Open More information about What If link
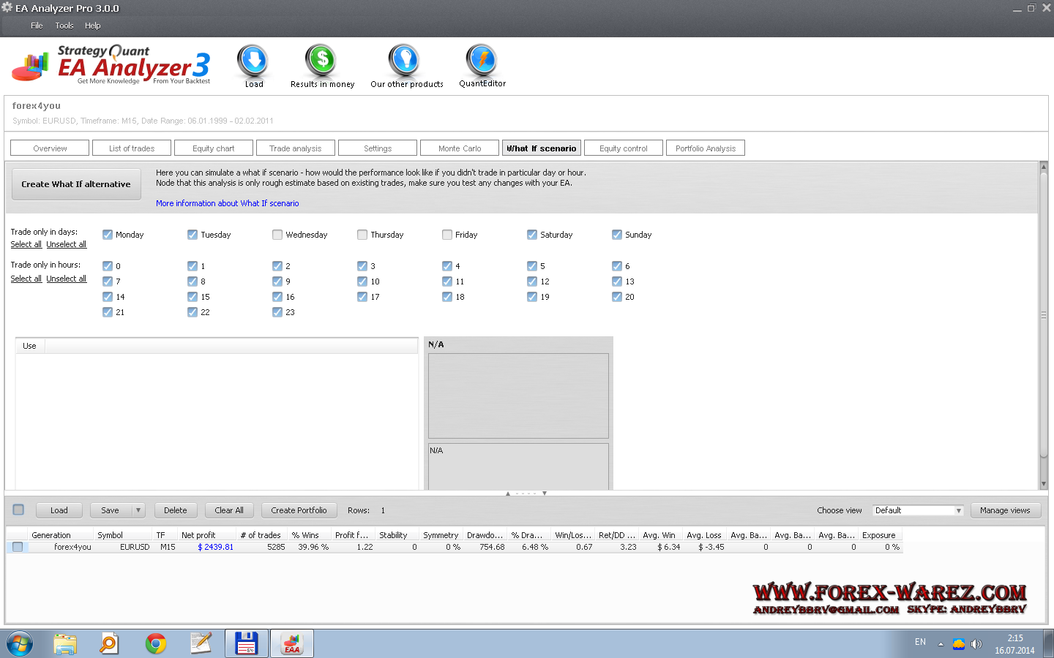This screenshot has width=1054, height=658. click(x=227, y=203)
